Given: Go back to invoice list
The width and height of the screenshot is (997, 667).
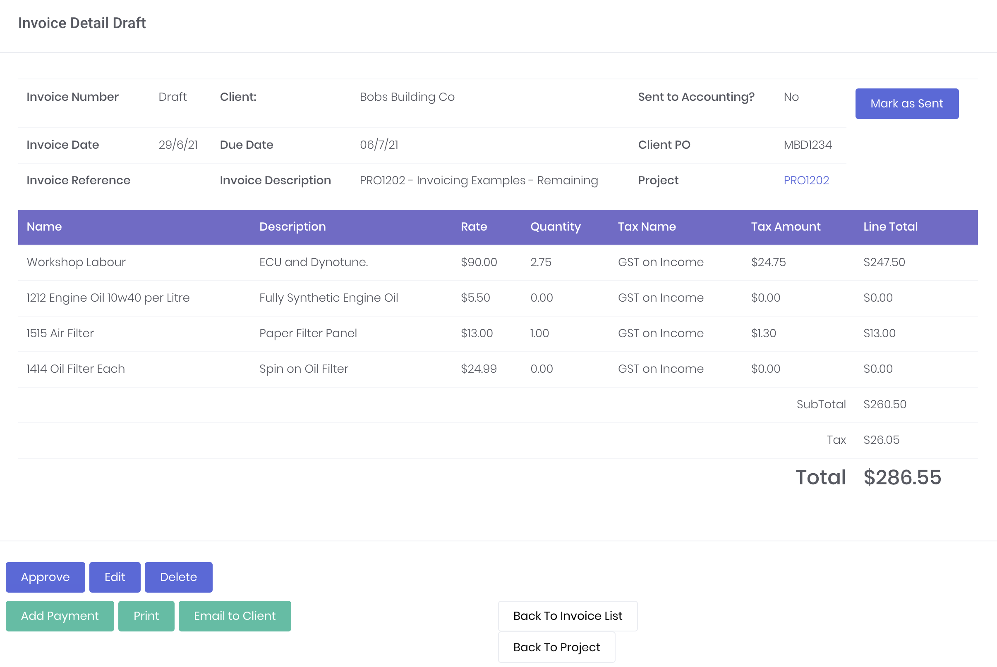Looking at the screenshot, I should (x=568, y=615).
